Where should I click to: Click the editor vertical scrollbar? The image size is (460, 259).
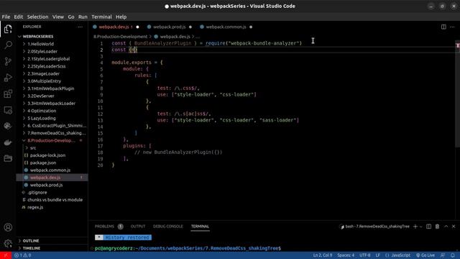tap(457, 94)
